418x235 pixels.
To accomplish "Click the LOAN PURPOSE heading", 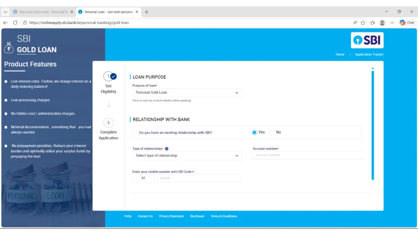I will point(149,77).
